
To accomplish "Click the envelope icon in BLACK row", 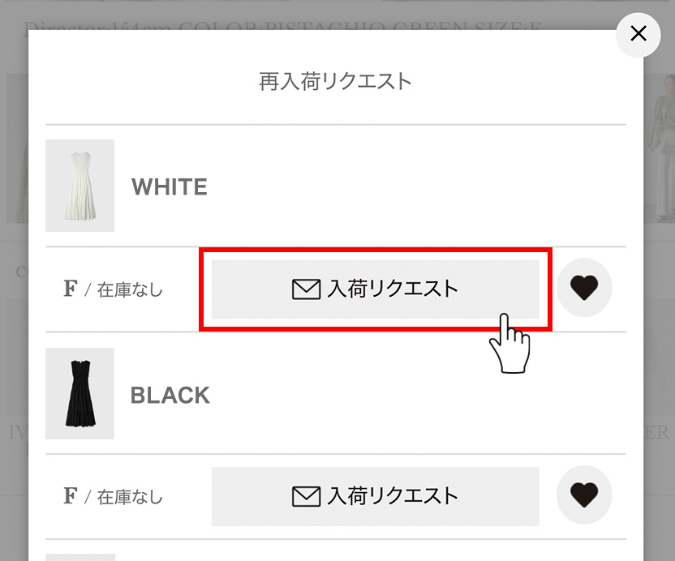I will (306, 496).
